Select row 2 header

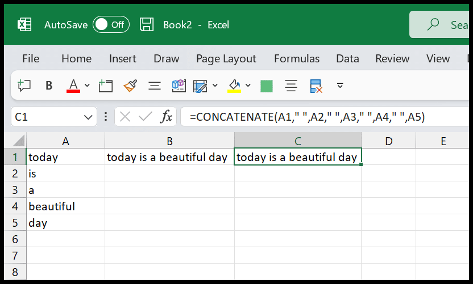tap(15, 173)
